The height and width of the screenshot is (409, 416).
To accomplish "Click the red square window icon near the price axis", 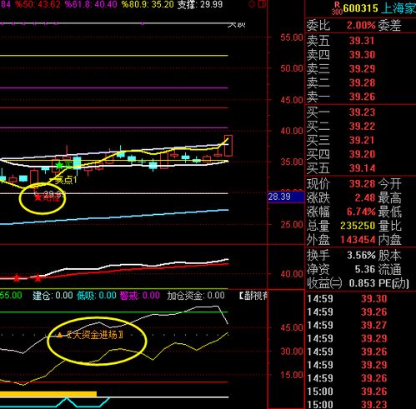I will [262, 4].
